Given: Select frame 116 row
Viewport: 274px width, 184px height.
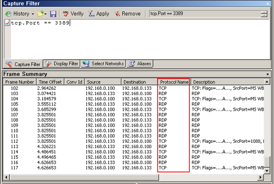Looking at the screenshot, I should pyautogui.click(x=134, y=162).
